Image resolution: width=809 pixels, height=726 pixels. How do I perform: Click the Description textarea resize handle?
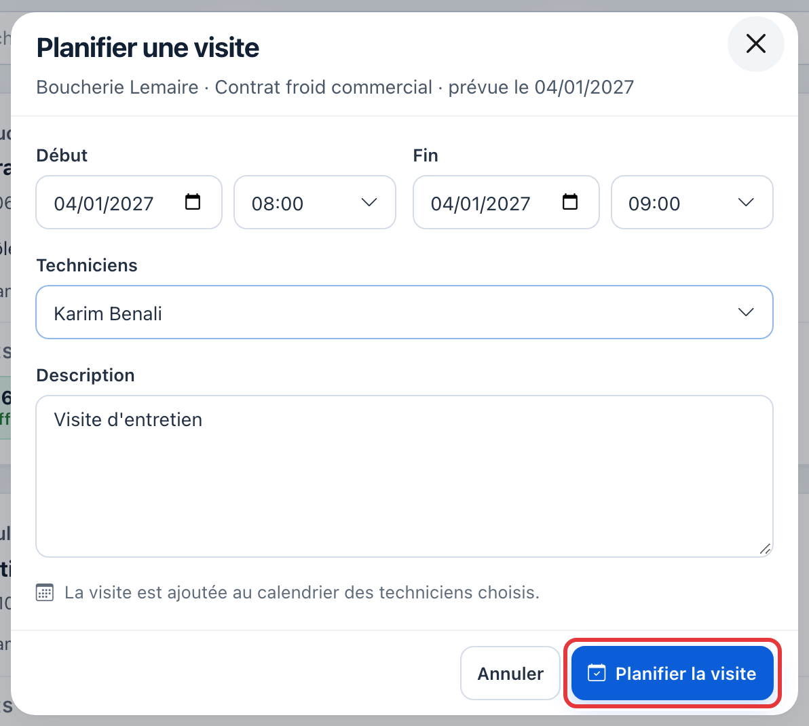[x=765, y=549]
